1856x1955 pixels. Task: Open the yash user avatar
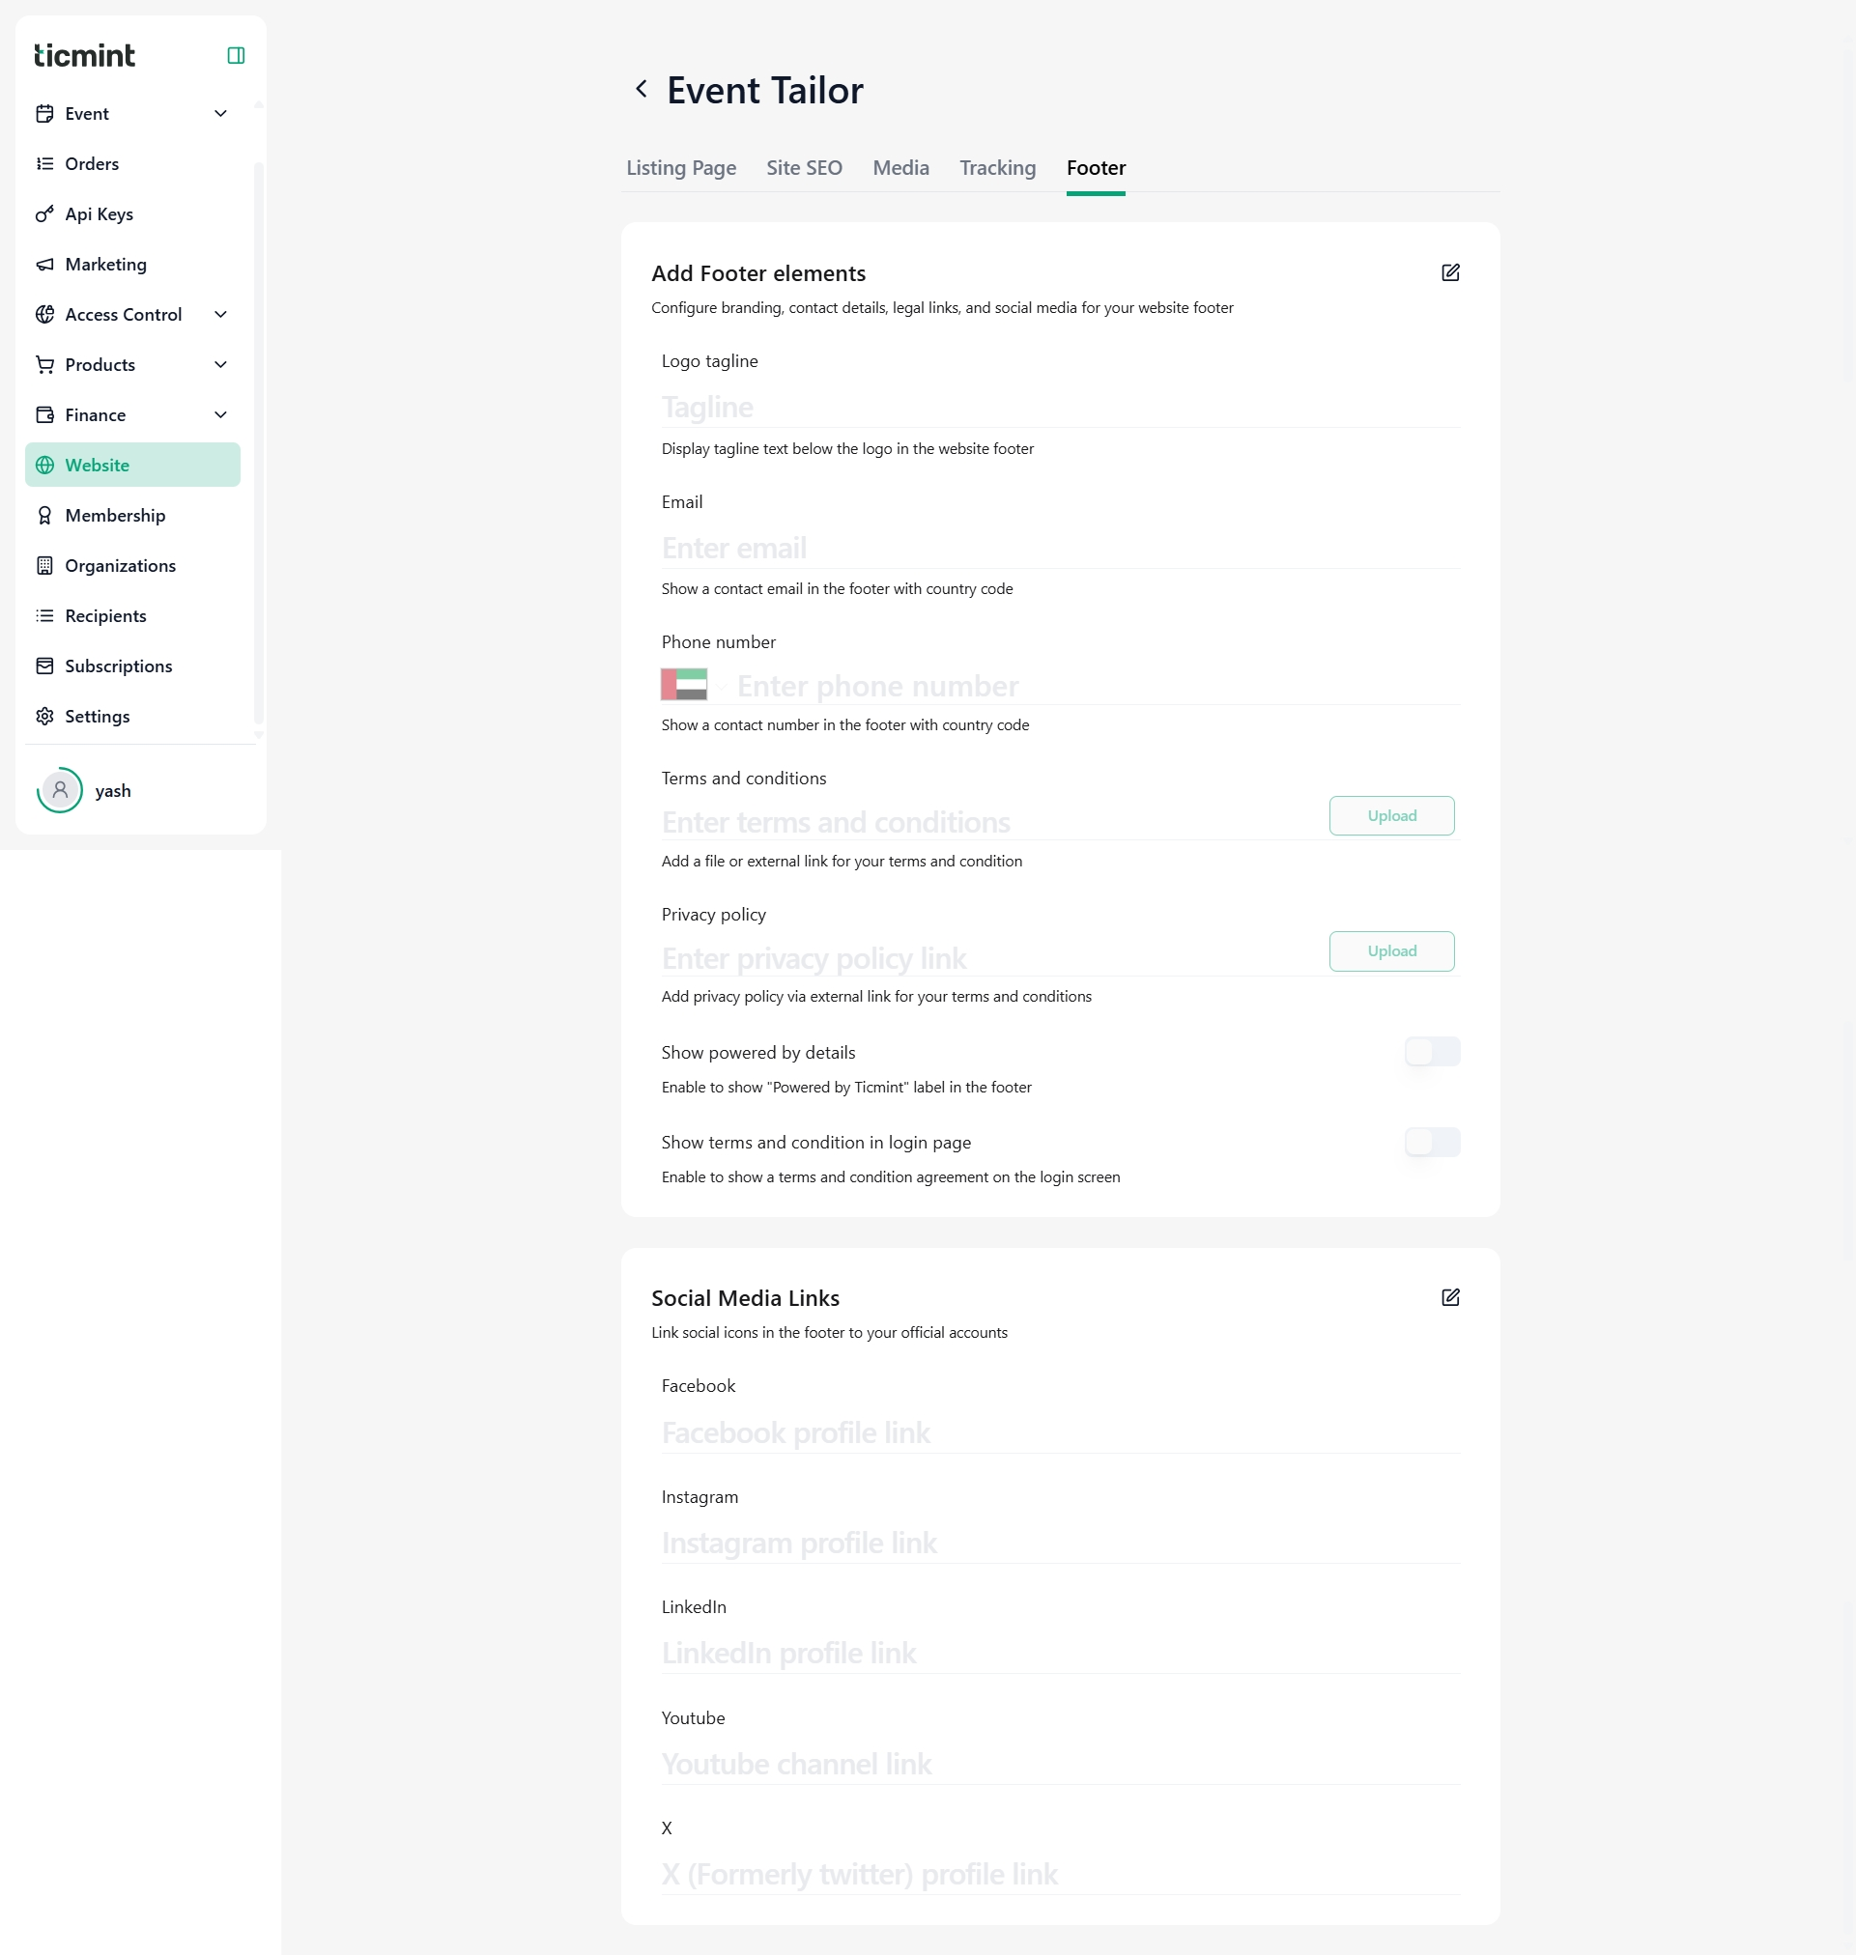60,790
